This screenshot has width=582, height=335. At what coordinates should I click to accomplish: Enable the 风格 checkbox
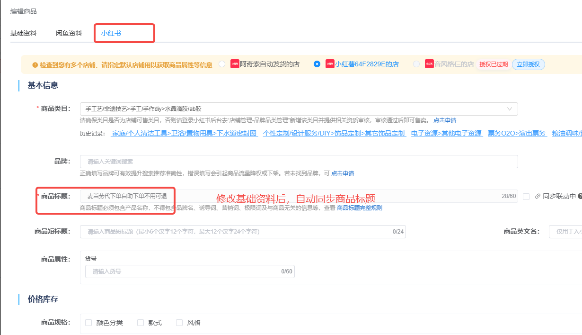click(x=179, y=323)
